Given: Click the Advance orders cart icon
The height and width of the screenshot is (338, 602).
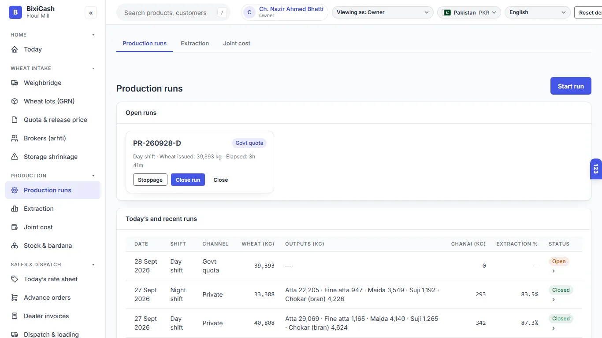Looking at the screenshot, I should (15, 298).
